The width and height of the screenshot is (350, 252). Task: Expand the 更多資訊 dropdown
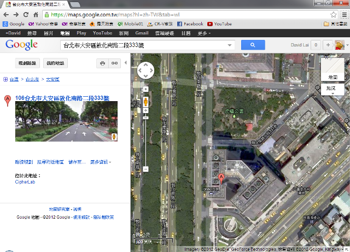pyautogui.click(x=101, y=162)
